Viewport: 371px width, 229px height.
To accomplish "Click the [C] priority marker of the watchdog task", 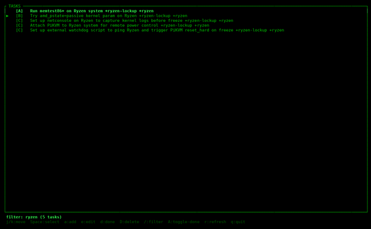I will tap(19, 30).
